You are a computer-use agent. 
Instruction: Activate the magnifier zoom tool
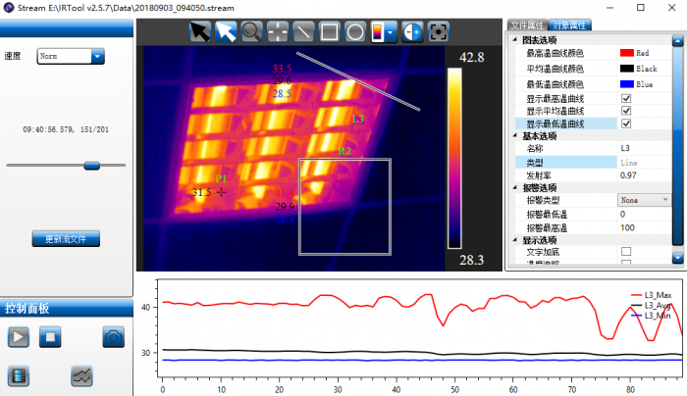coord(252,31)
